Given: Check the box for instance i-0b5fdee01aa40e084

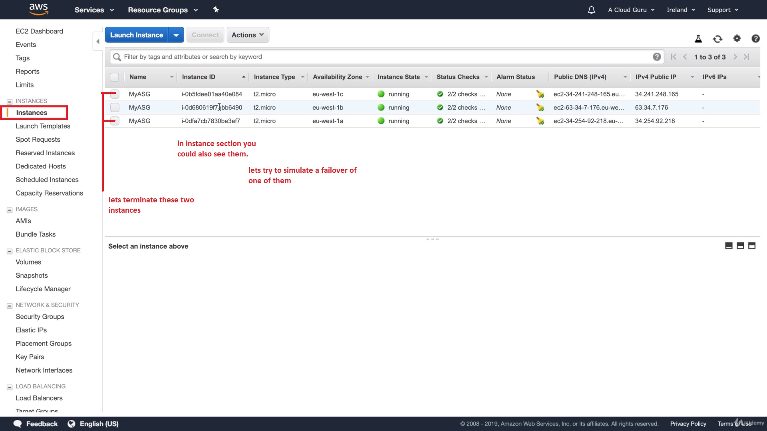Looking at the screenshot, I should [x=115, y=94].
